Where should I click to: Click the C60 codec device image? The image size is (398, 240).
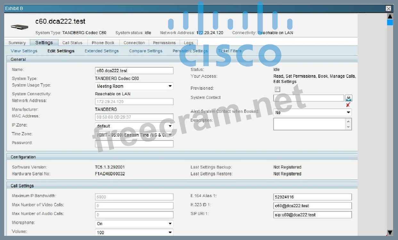pos(20,27)
